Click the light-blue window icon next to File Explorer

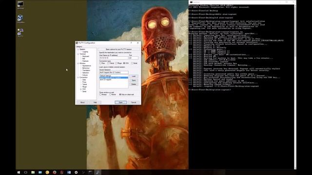[x=40, y=173]
